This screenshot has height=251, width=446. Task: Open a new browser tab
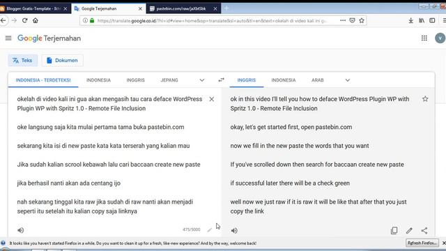[226, 8]
